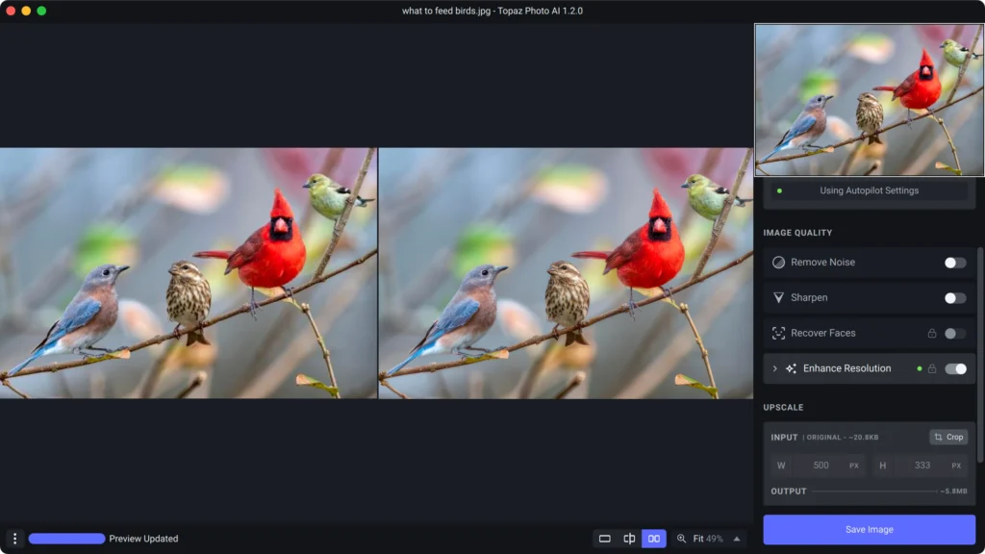Switch to single image view

click(605, 539)
